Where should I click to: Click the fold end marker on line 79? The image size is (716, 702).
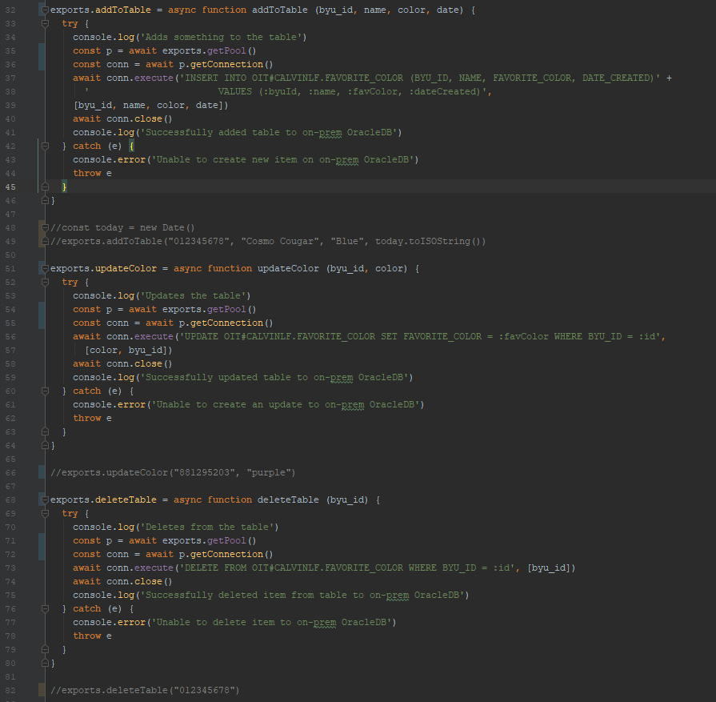click(45, 649)
